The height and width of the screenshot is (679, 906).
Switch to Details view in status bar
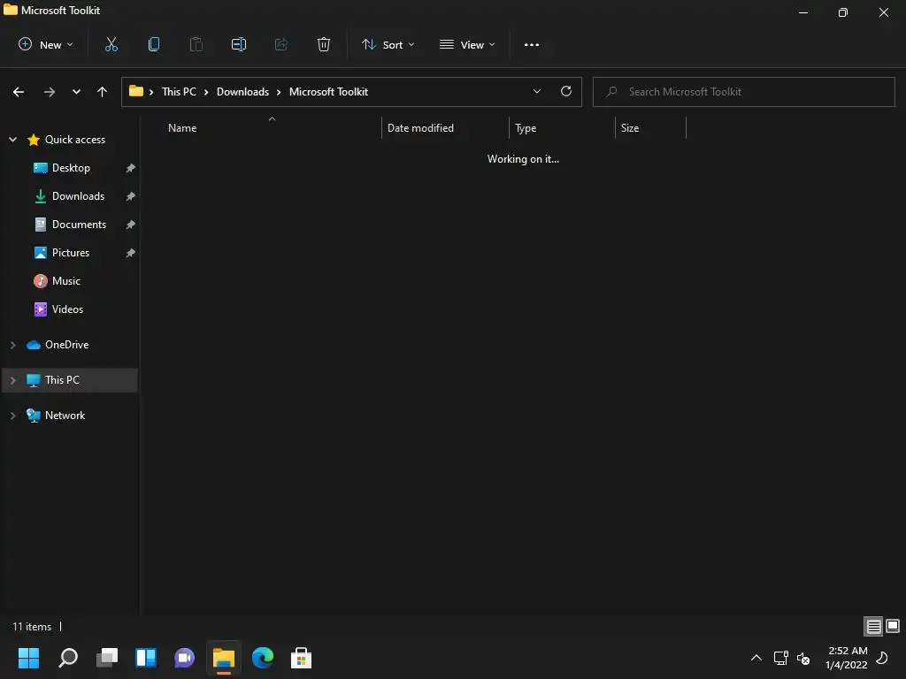873,626
